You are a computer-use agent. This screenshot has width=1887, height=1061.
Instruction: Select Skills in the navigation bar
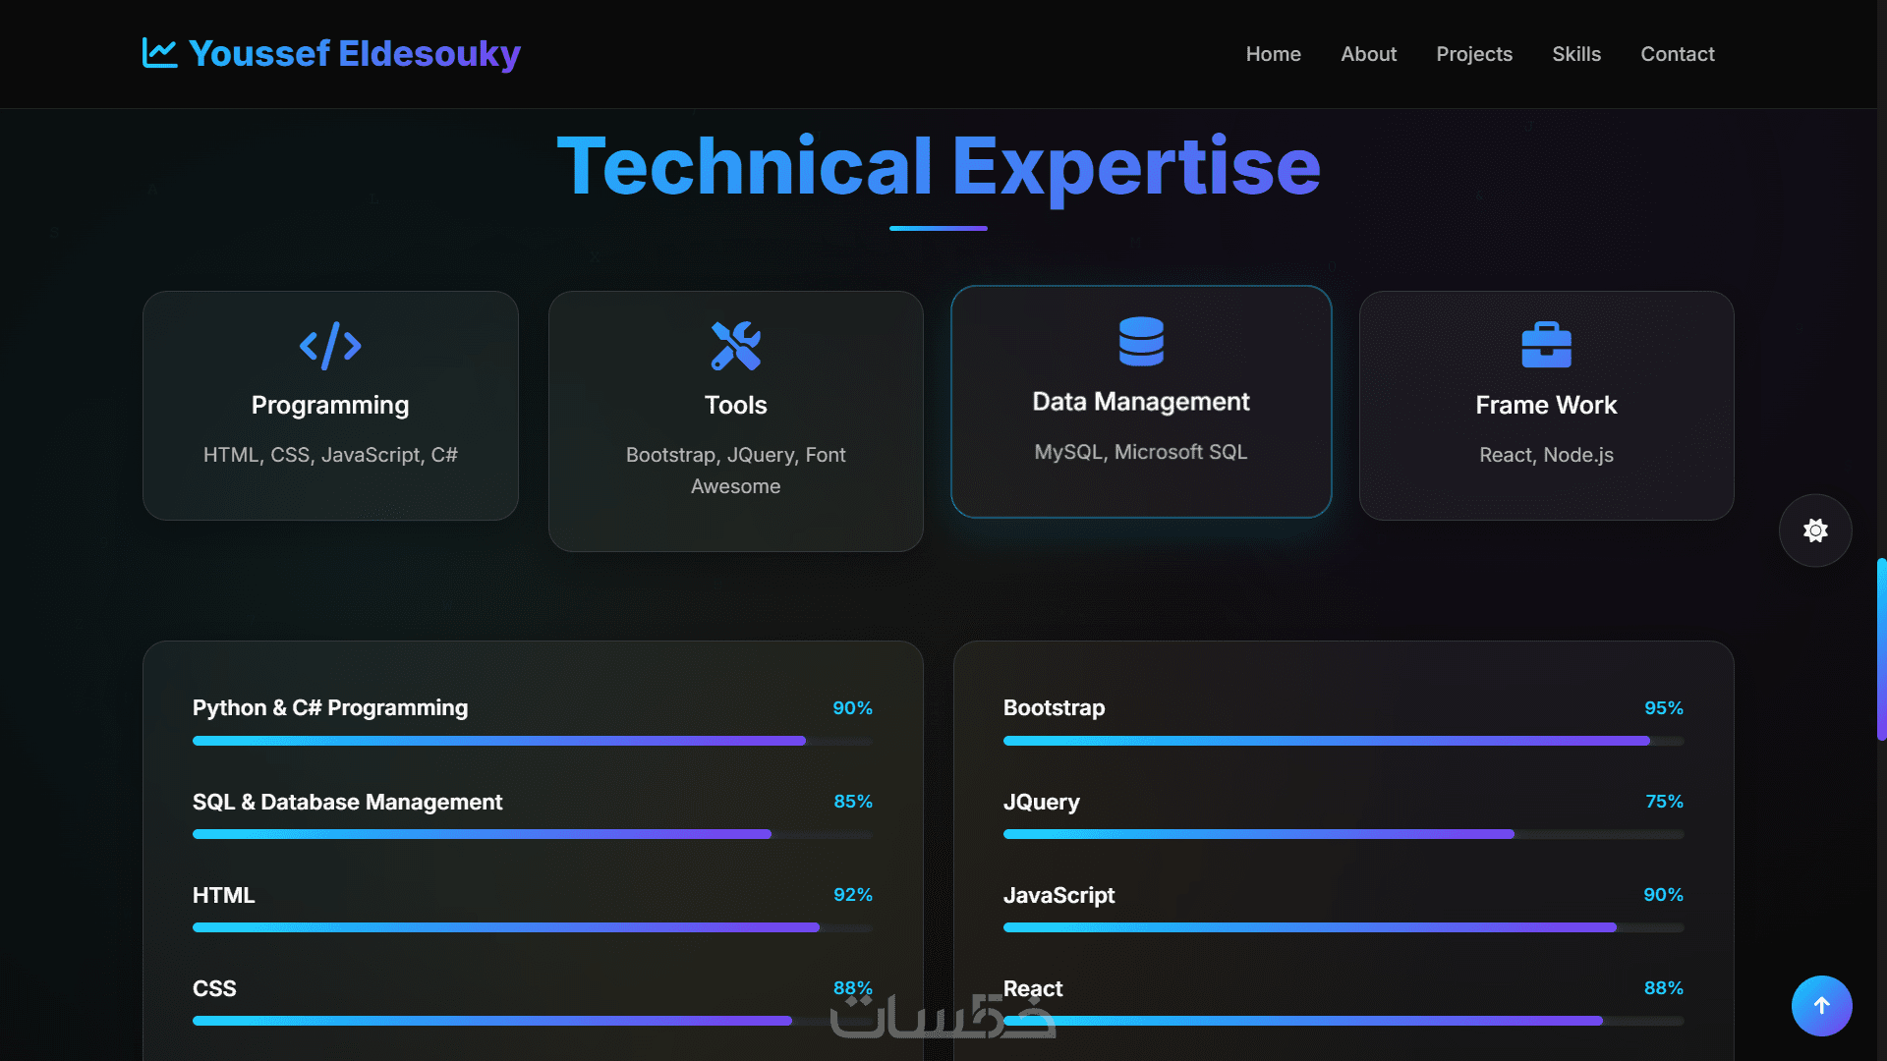coord(1575,54)
